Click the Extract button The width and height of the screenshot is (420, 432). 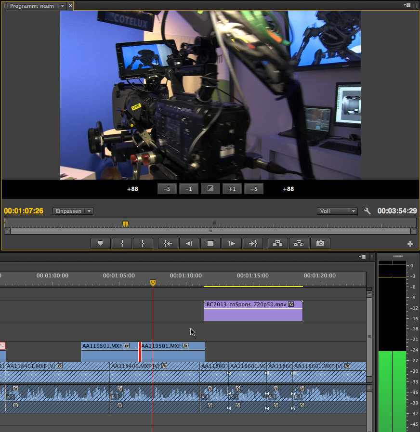click(299, 244)
